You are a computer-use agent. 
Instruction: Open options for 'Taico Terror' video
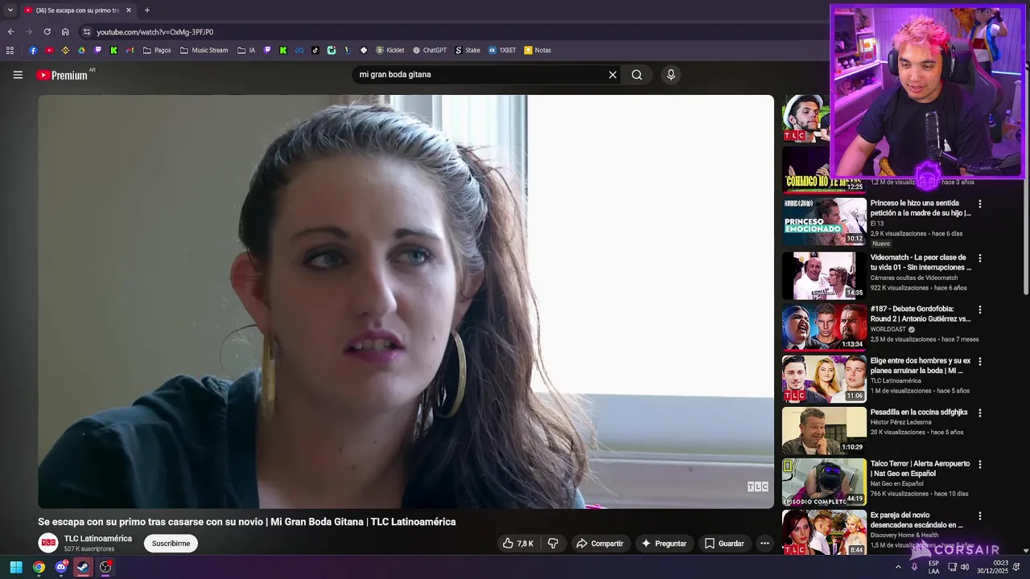979,464
